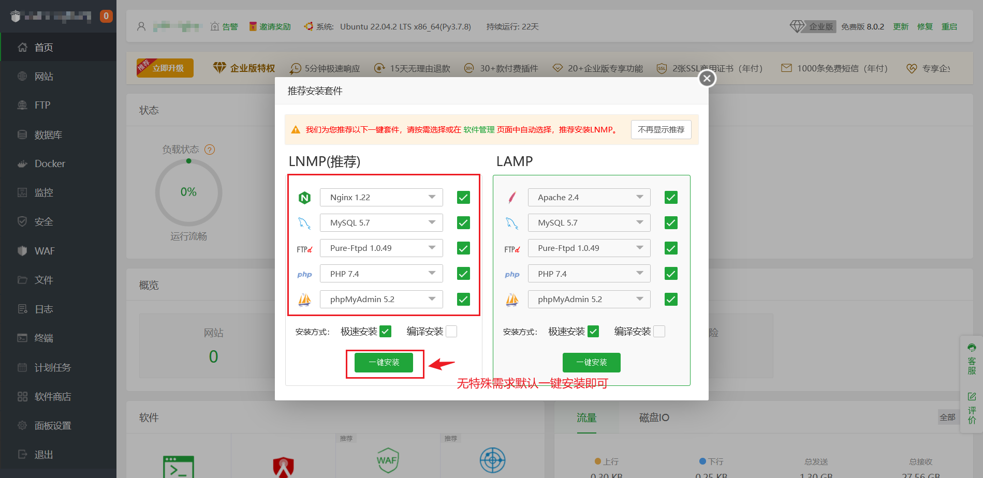Click the 日志 log icon in sidebar
Viewport: 983px width, 478px height.
coord(22,309)
